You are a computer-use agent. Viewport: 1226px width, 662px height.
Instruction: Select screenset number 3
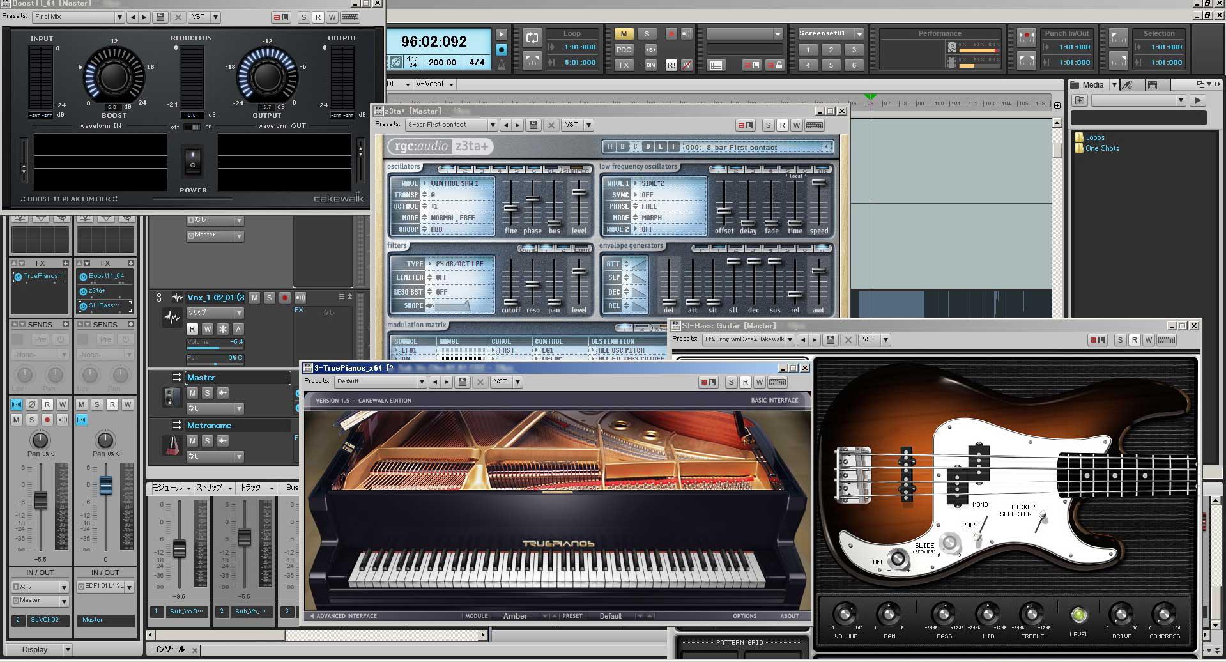[854, 49]
